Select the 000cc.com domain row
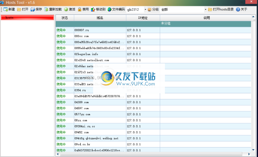The image size is (258, 157). 153,36
